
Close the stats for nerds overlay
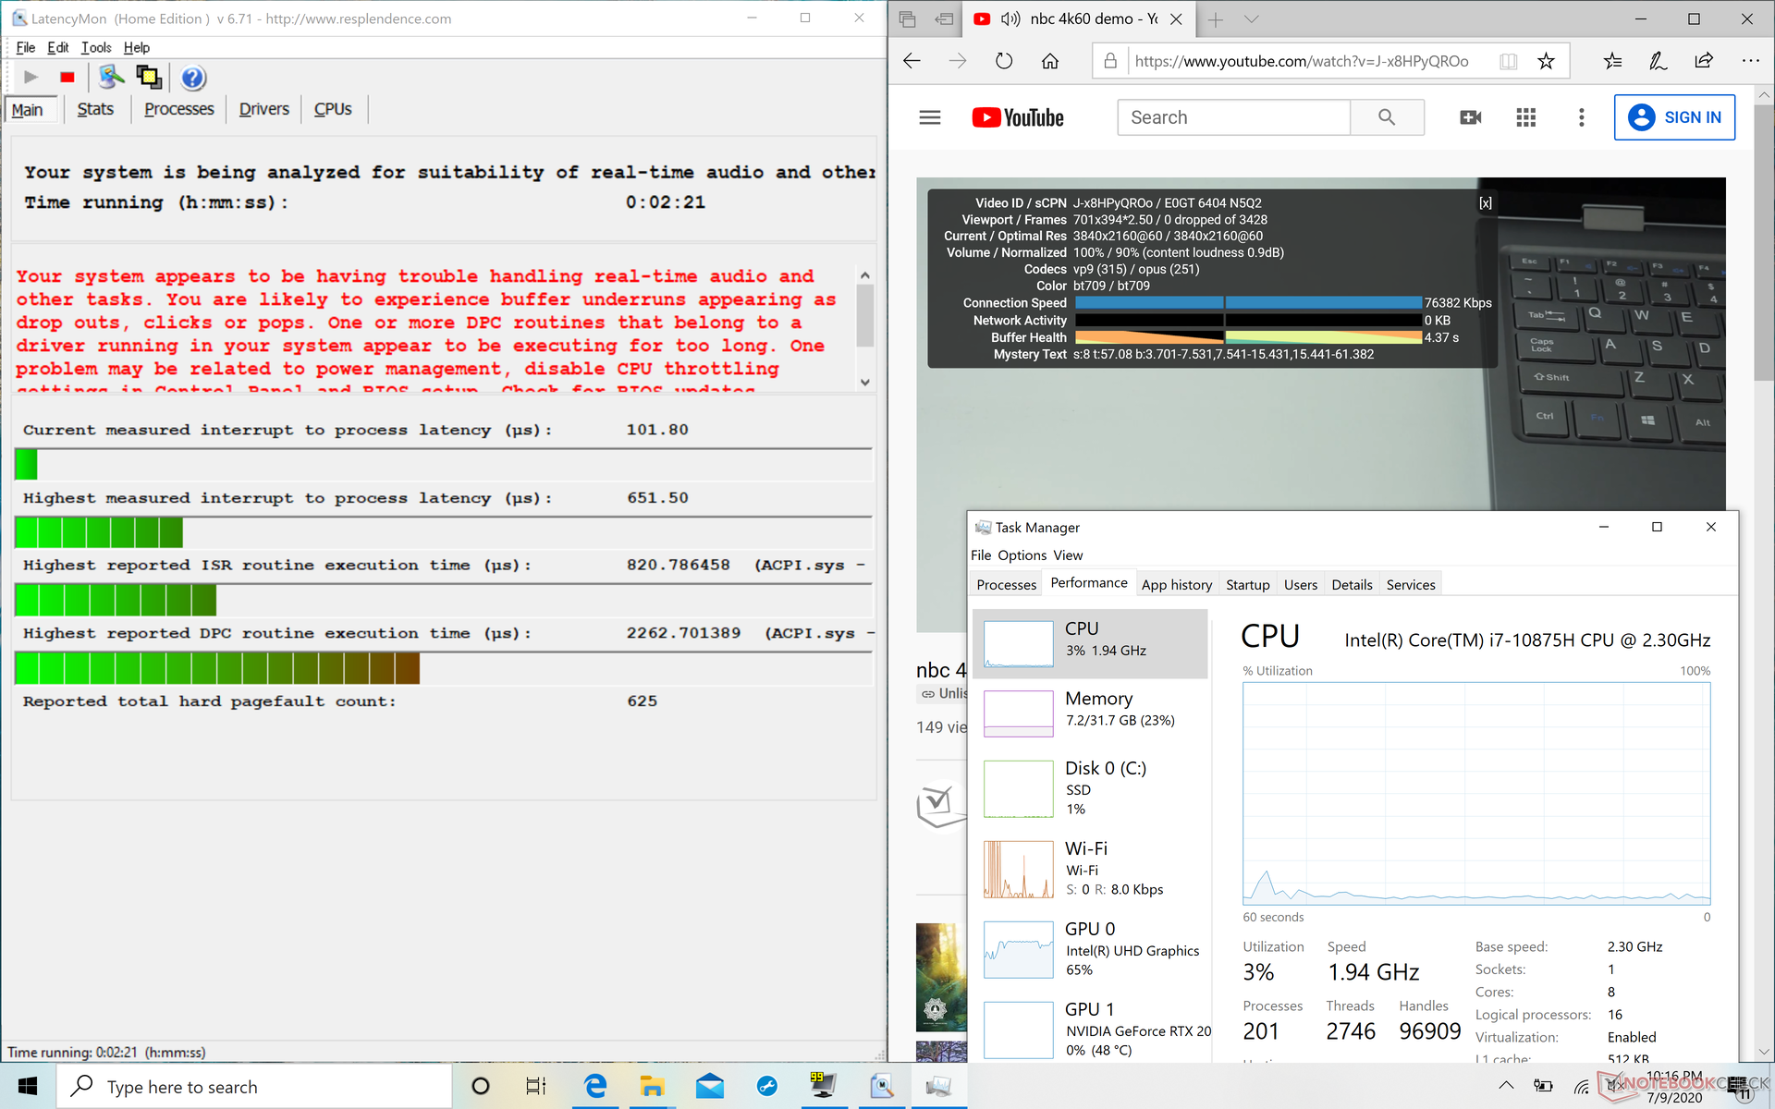1485,203
